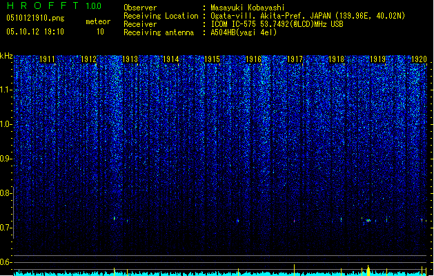Click the location text Ogata-vill. Akita-Pref. JAPAN
Image resolution: width=434 pixels, height=276 pixels.
[x=270, y=16]
